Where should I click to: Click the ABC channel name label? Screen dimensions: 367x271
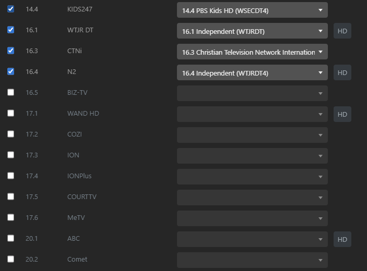click(x=74, y=239)
